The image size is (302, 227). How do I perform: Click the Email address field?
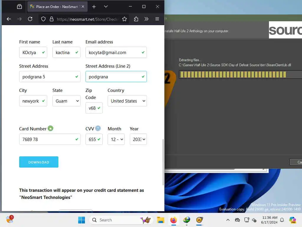(x=116, y=52)
